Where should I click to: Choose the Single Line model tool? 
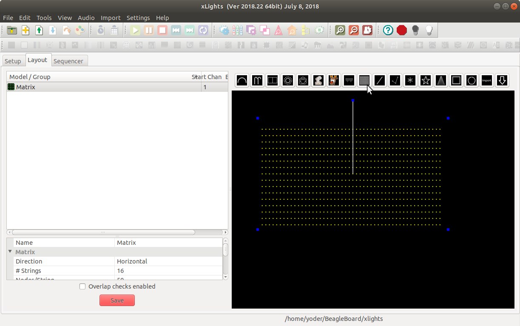pyautogui.click(x=380, y=80)
